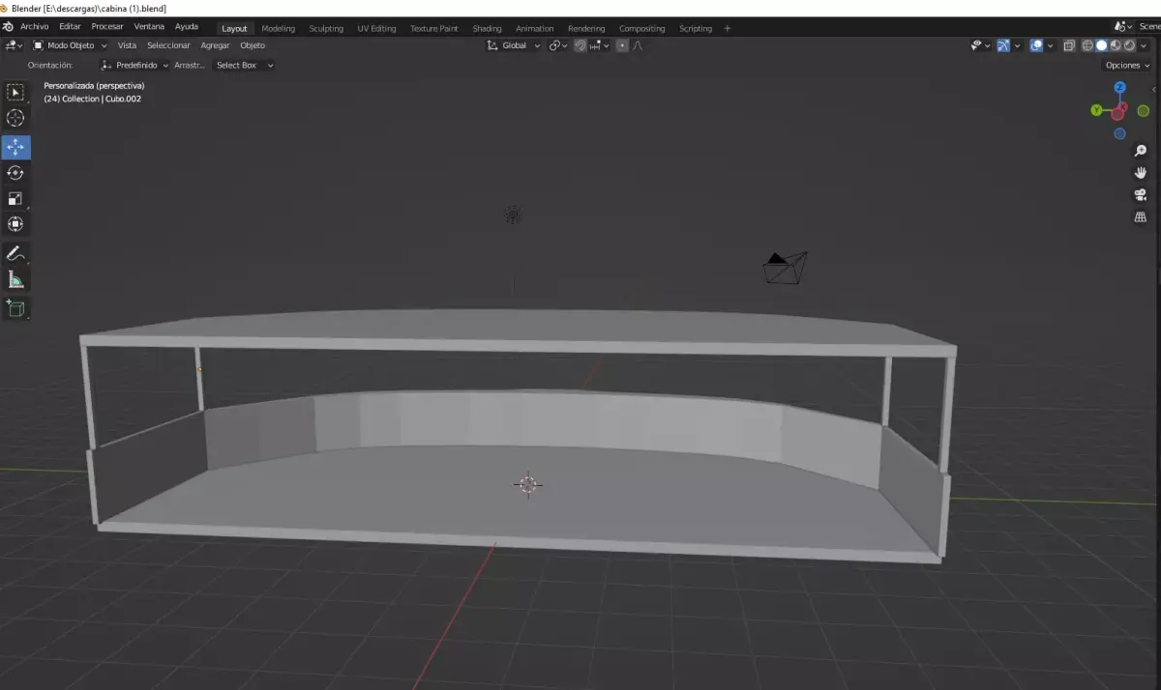
Task: Switch to Modeling workspace tab
Action: point(279,28)
